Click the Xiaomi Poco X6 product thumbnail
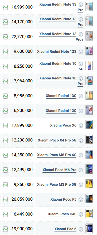The height and width of the screenshot is (235, 97). [x=89, y=125]
